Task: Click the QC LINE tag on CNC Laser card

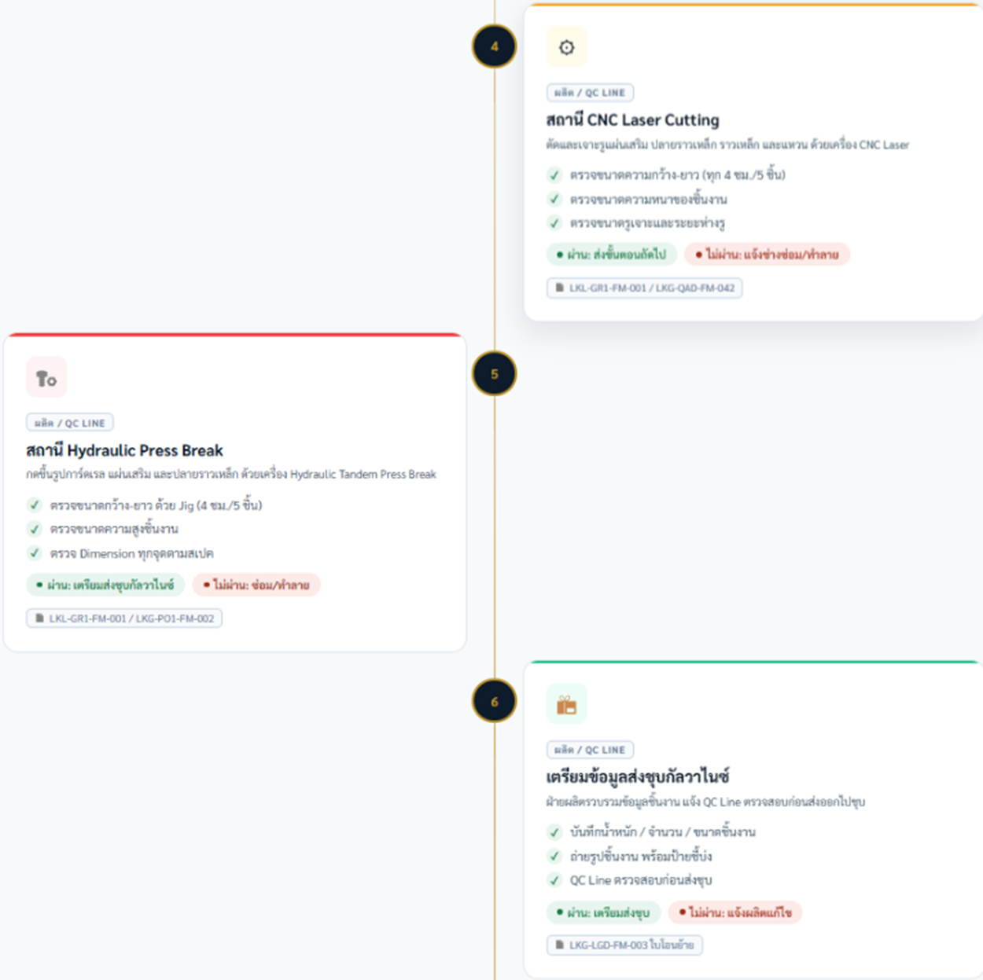Action: 590,93
